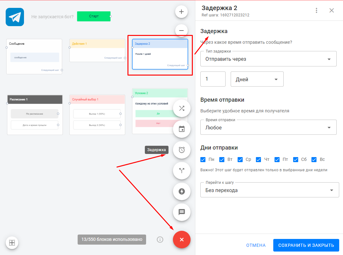Image resolution: width=343 pixels, height=255 pixels.
Task: Uncheck the Пн day checkbox
Action: point(203,160)
